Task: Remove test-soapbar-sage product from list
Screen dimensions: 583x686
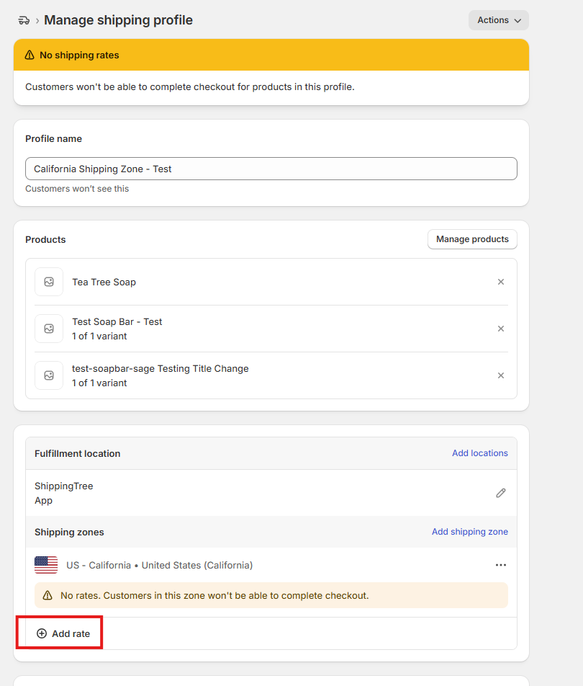Action: pos(501,375)
